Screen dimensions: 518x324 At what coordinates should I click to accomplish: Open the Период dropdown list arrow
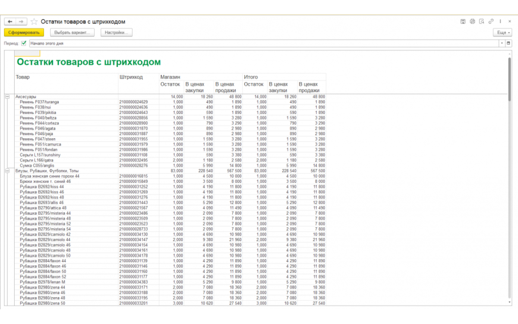tap(502, 43)
